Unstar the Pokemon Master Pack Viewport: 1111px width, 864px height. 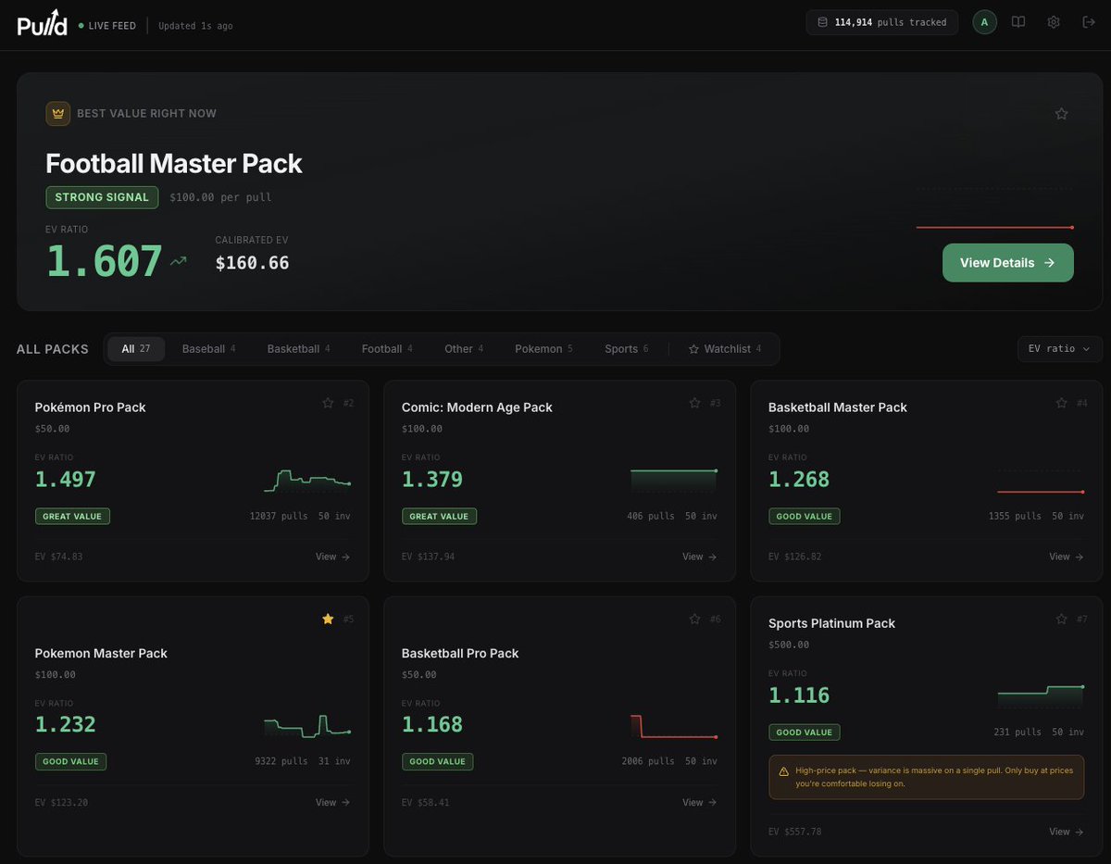[328, 619]
